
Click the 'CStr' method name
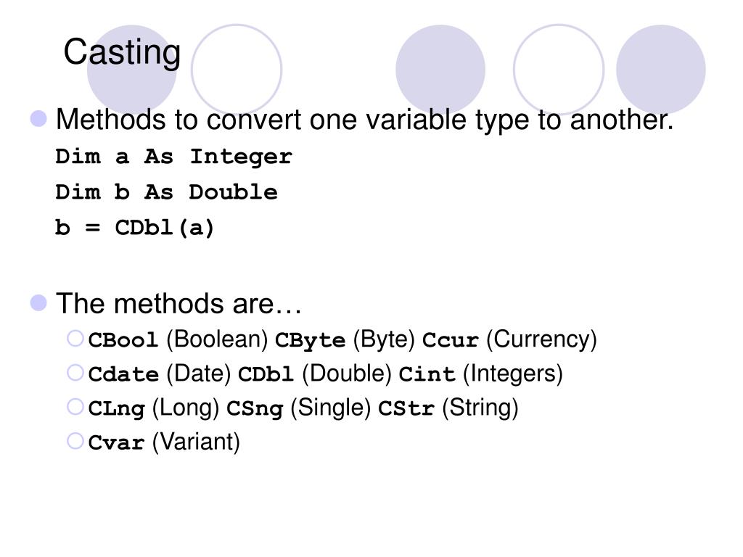[x=406, y=408]
